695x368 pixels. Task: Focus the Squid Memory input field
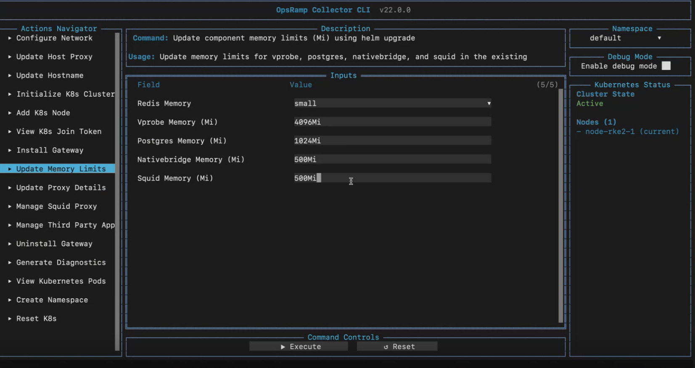click(393, 178)
